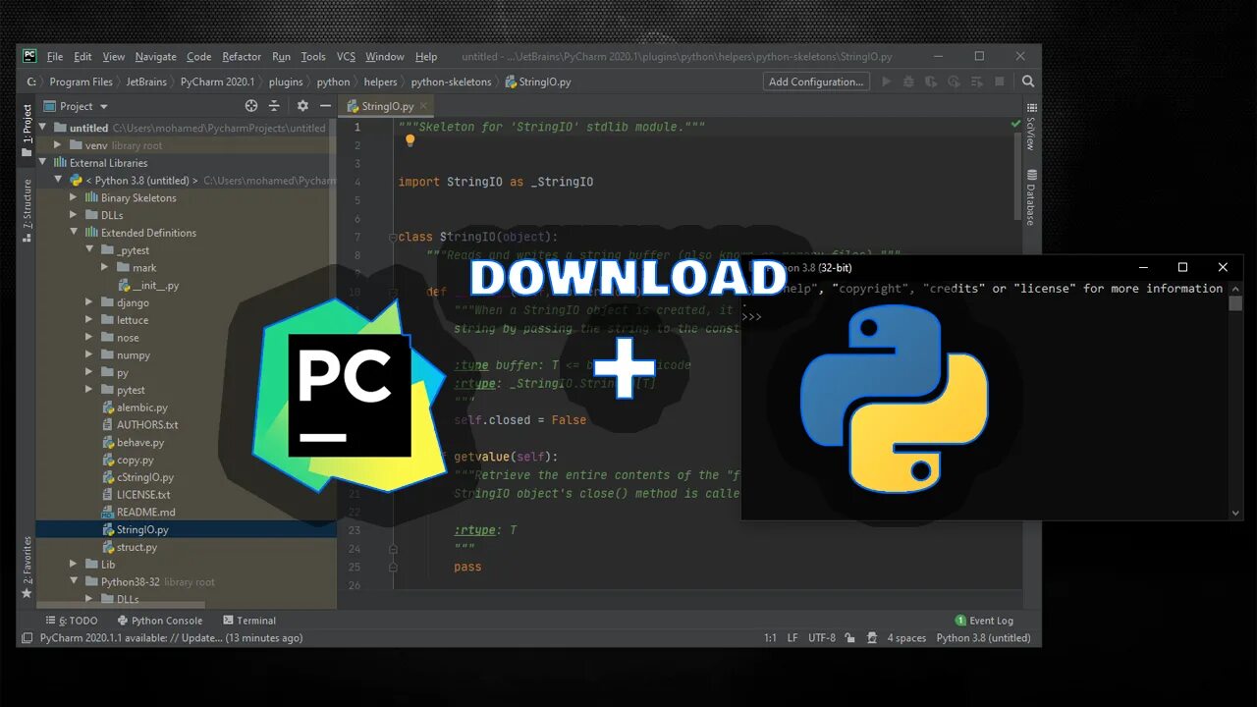Open the Navigate menu
The width and height of the screenshot is (1257, 707).
[x=156, y=57]
